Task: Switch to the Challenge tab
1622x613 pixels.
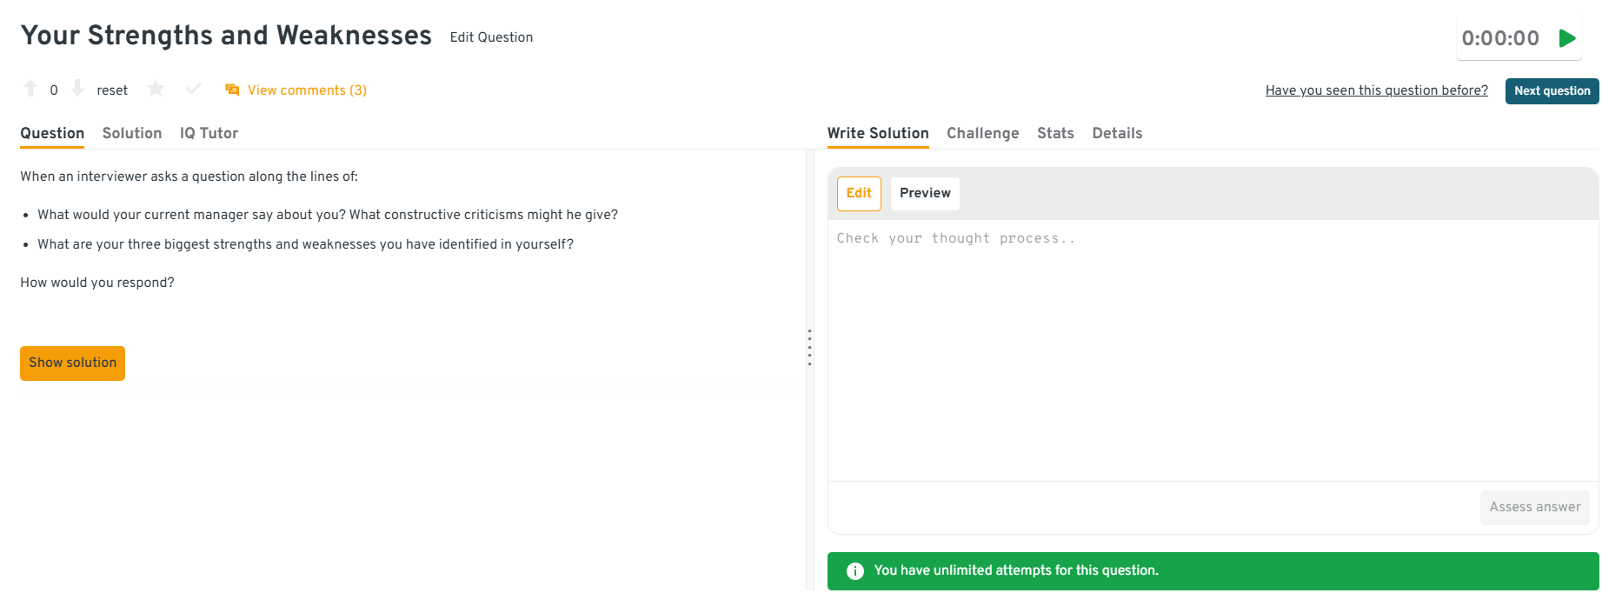Action: (982, 133)
